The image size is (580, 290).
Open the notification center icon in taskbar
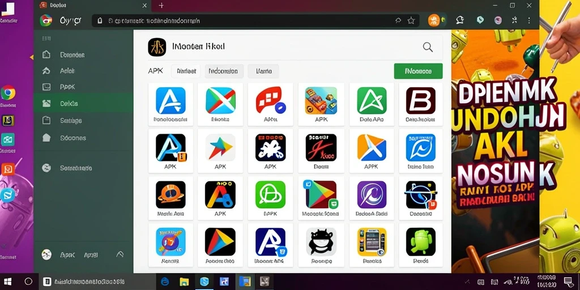[x=568, y=282]
